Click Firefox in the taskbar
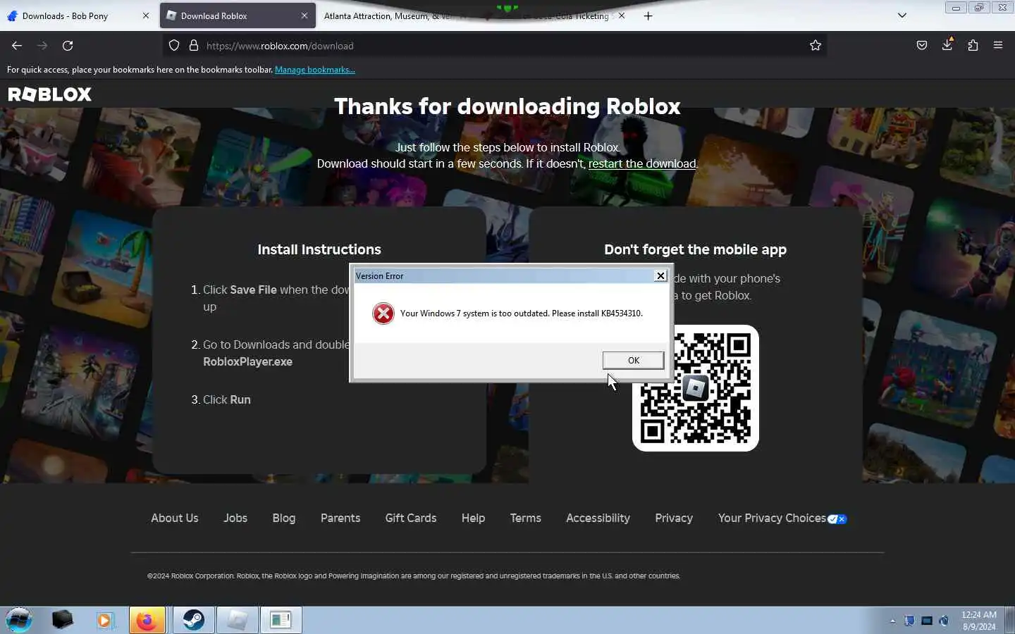Viewport: 1015px width, 634px height. coord(147,620)
